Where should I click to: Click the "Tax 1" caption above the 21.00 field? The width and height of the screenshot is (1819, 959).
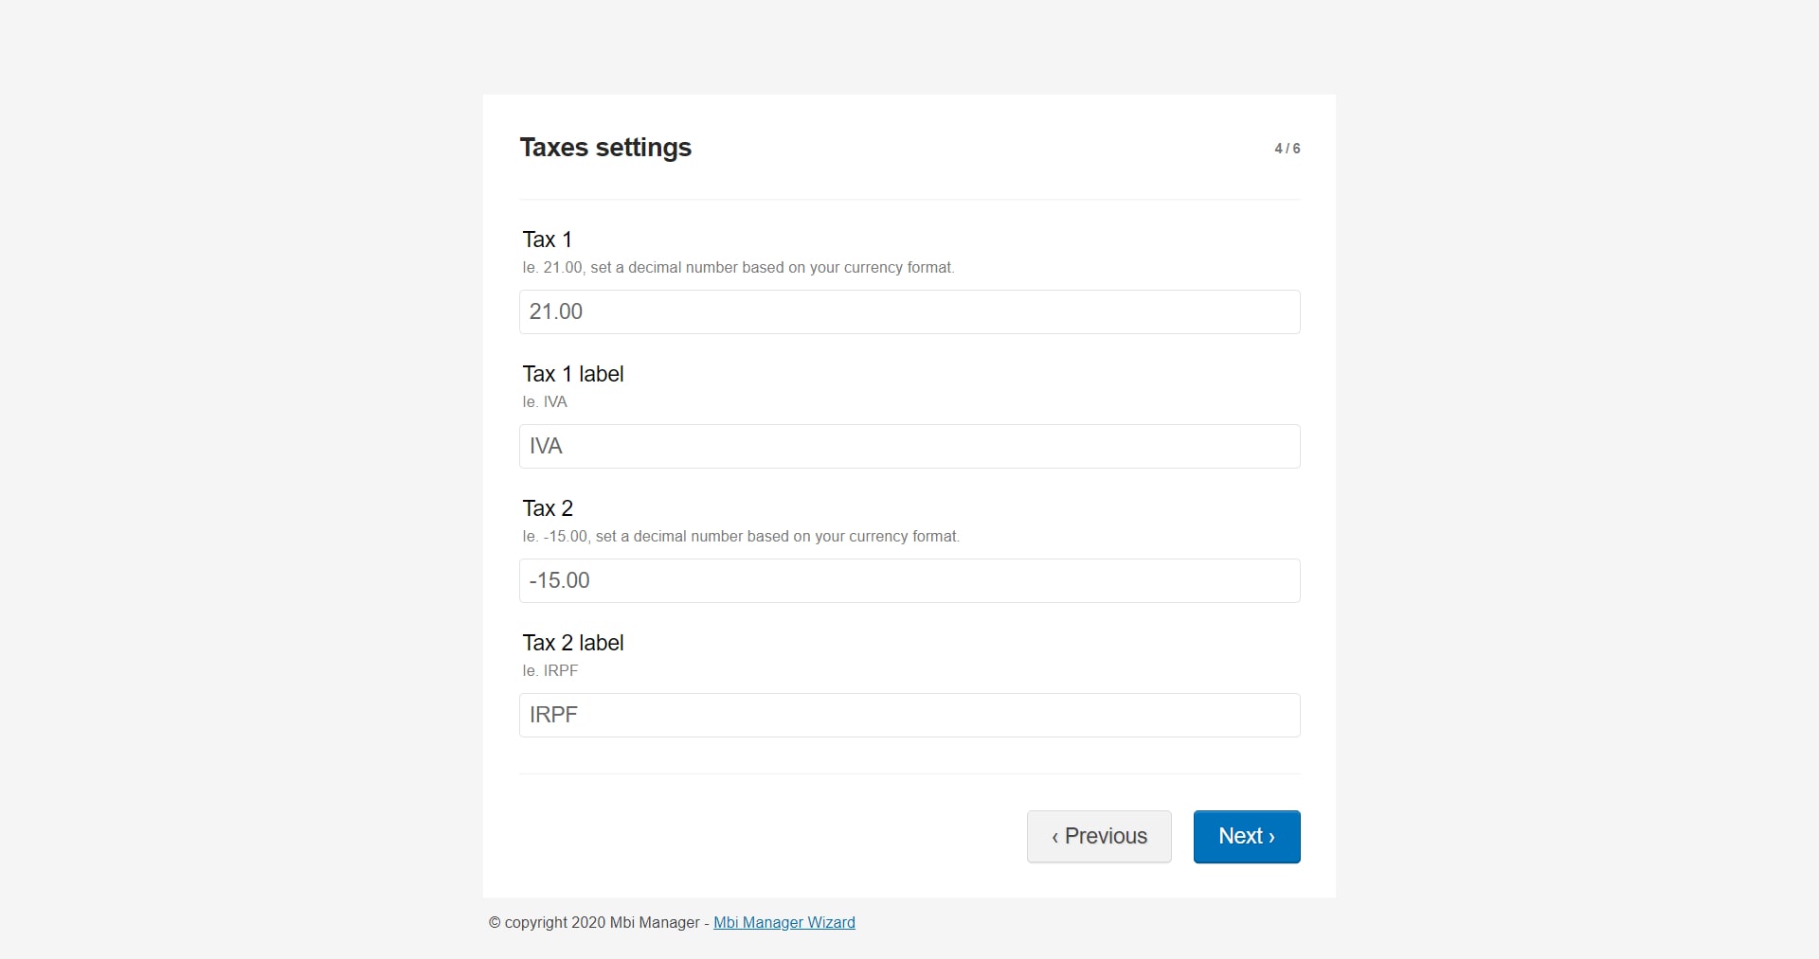click(x=547, y=240)
